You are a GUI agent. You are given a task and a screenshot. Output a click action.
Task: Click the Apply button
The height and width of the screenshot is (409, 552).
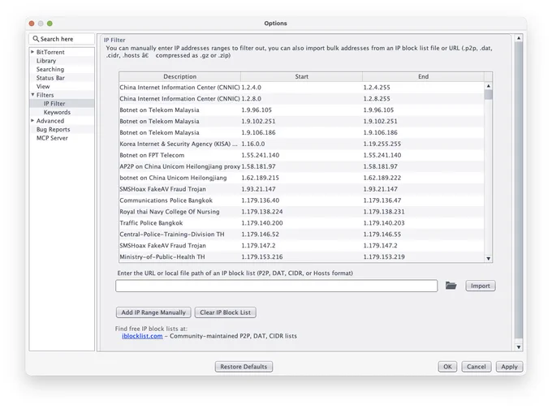509,367
